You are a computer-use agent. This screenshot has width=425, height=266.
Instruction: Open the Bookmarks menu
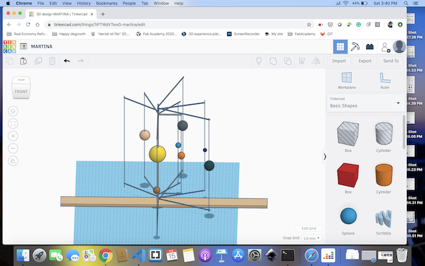coord(107,3)
